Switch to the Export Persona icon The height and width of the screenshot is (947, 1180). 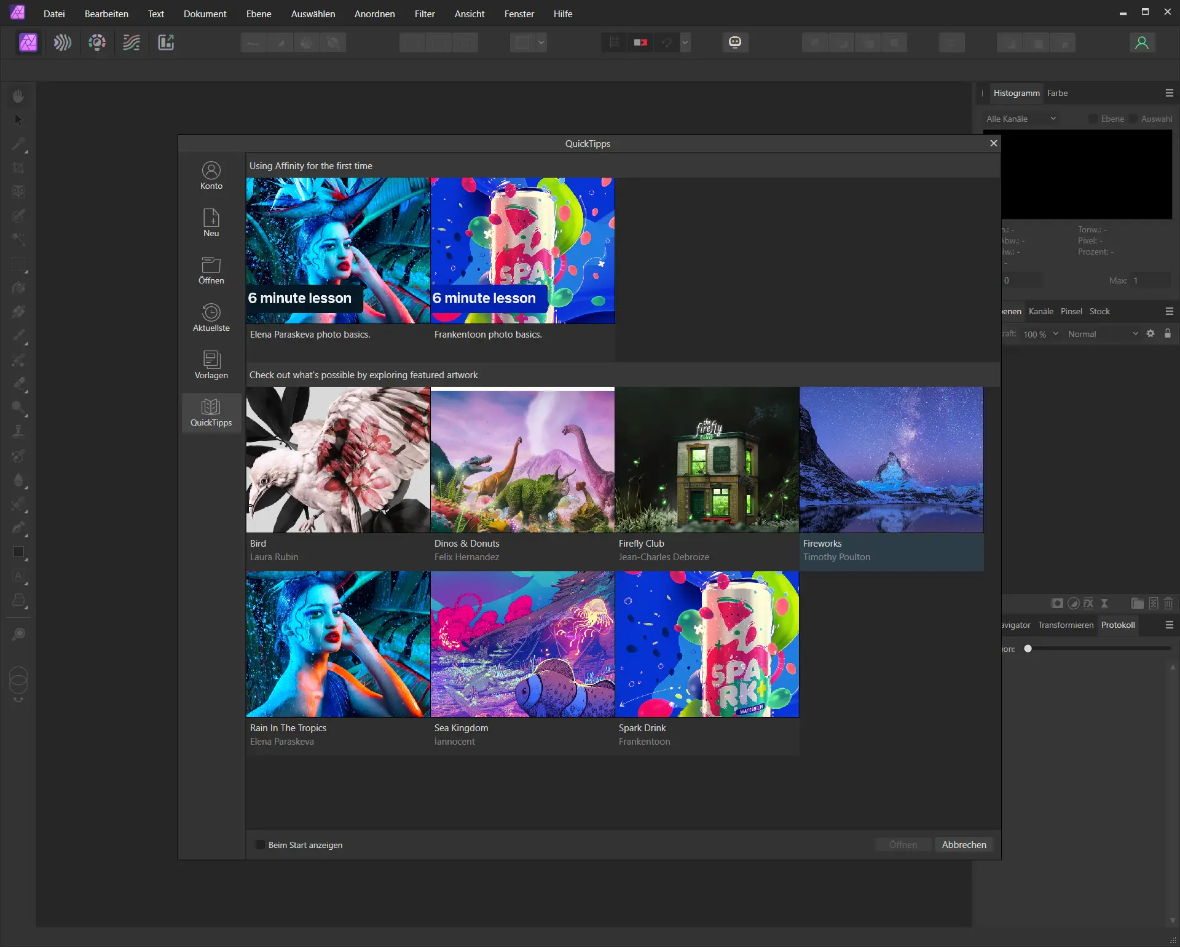click(x=166, y=42)
